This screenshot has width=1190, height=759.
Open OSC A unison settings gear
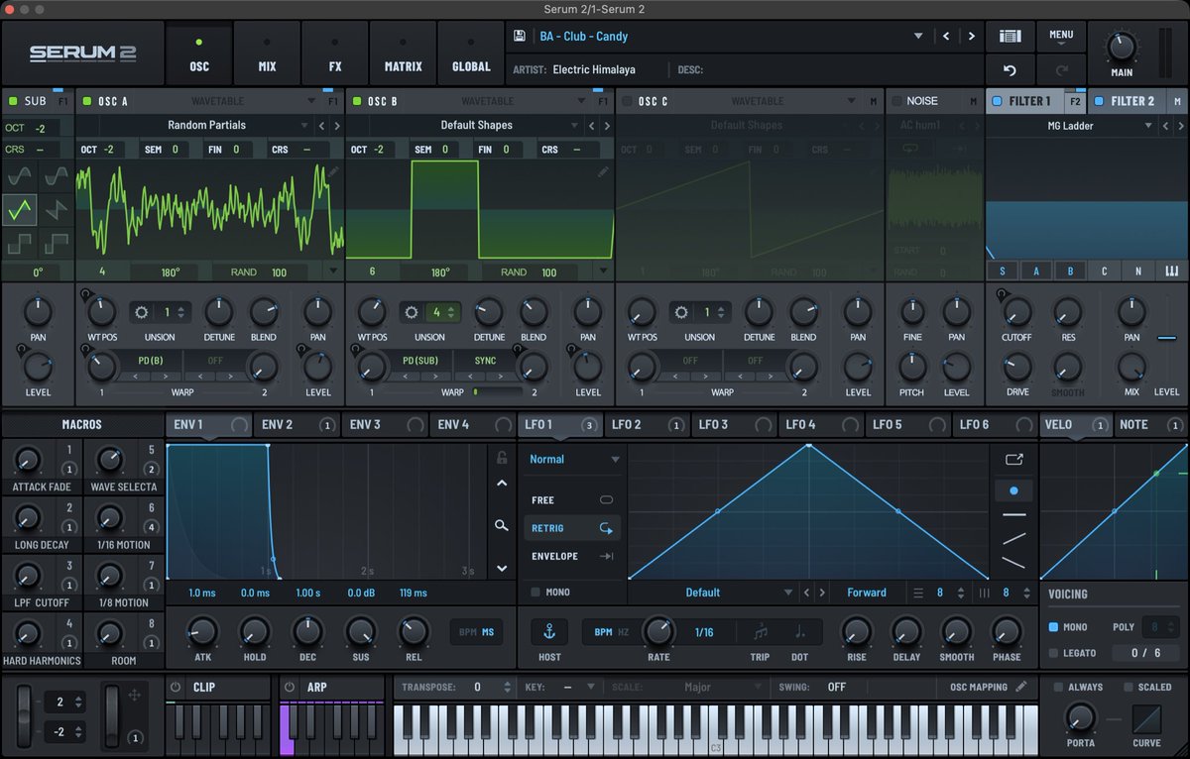pyautogui.click(x=141, y=312)
